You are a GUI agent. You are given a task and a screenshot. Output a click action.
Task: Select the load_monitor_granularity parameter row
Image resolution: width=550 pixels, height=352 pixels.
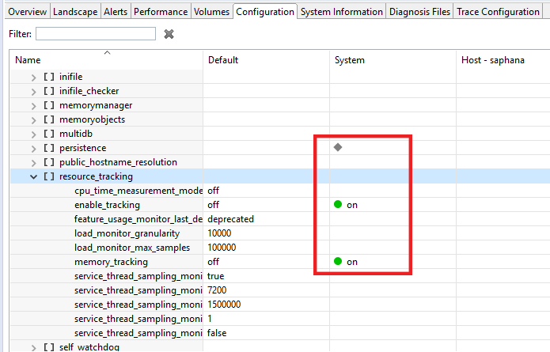[127, 233]
